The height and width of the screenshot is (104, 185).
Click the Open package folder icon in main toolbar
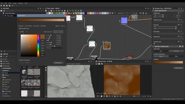[x=7, y=6]
